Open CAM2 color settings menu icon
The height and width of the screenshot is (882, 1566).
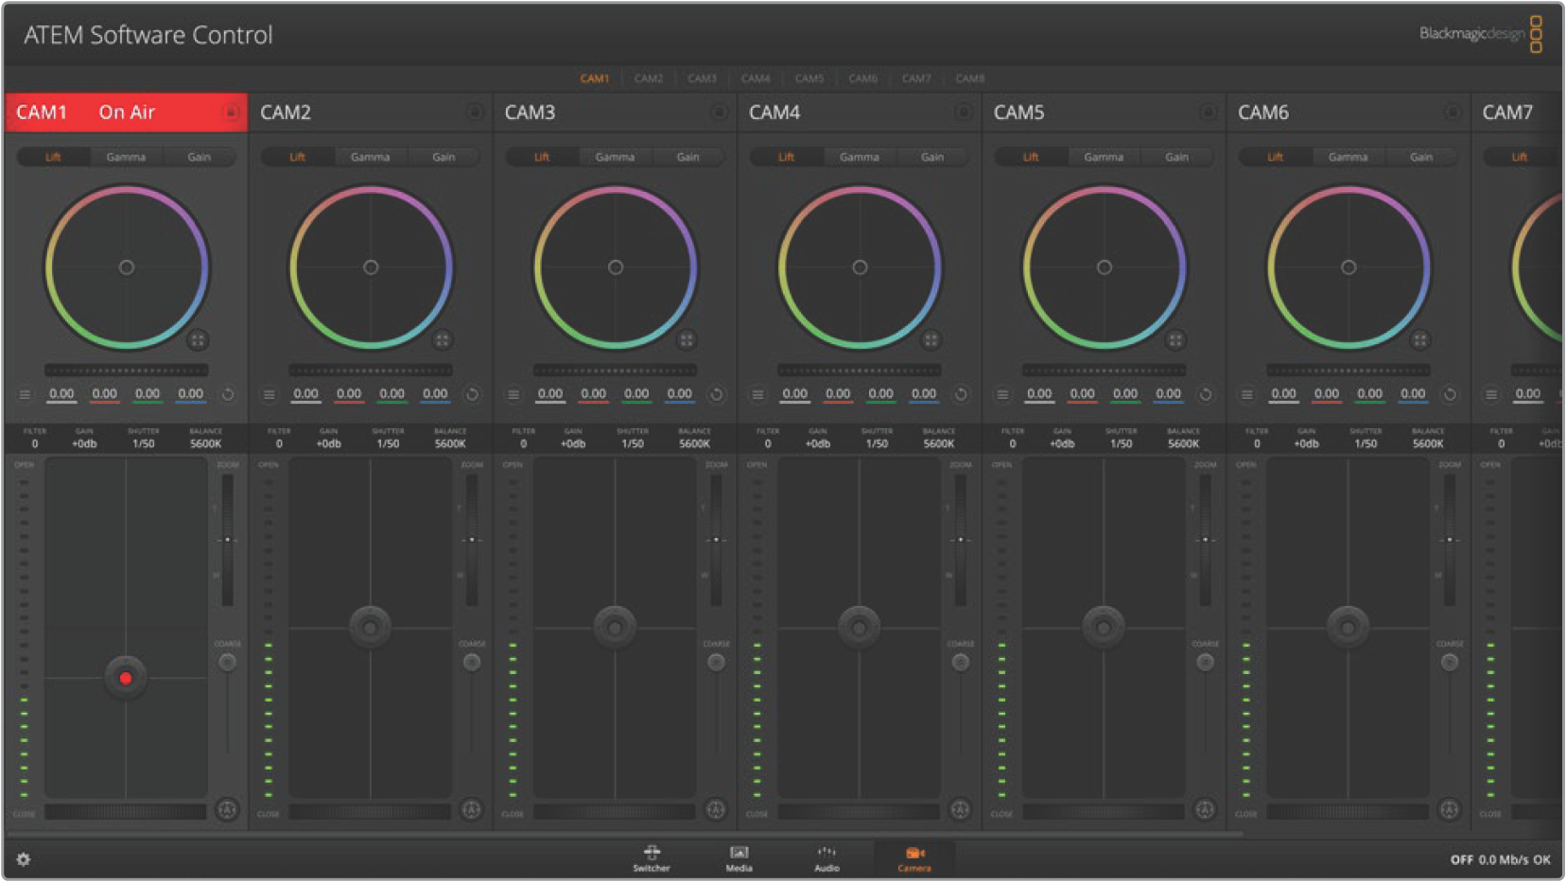tap(270, 394)
